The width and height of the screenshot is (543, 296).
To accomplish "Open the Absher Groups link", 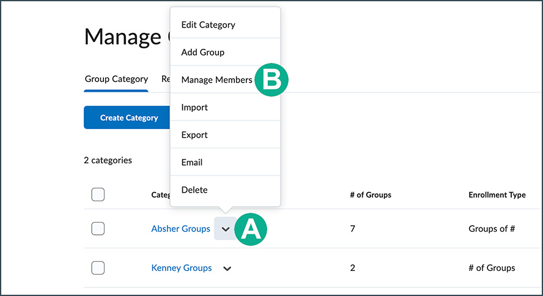I will pos(181,229).
